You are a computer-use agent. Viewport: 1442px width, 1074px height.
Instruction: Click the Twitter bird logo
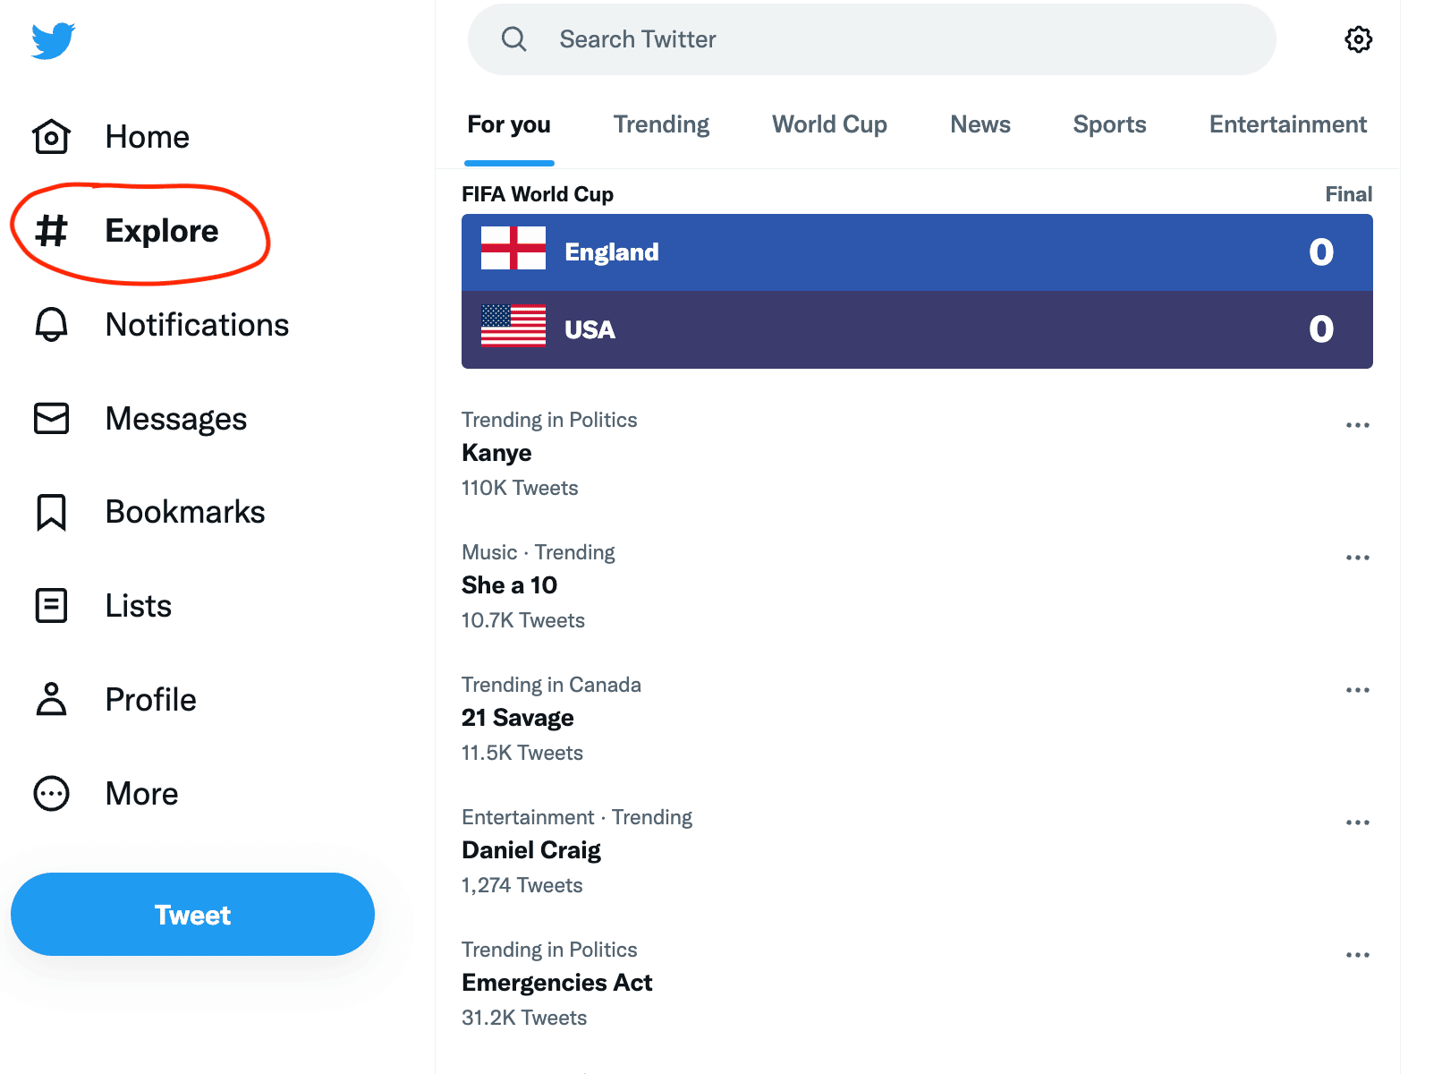pos(53,39)
